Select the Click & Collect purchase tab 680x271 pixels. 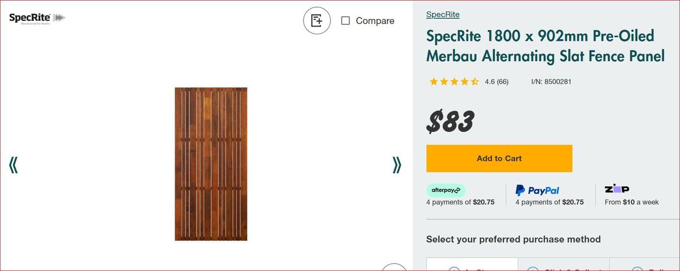(x=563, y=266)
